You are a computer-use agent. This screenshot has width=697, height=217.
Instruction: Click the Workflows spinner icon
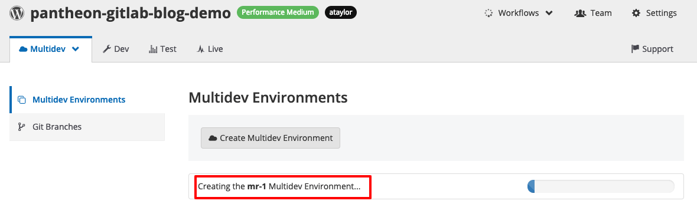tap(488, 13)
